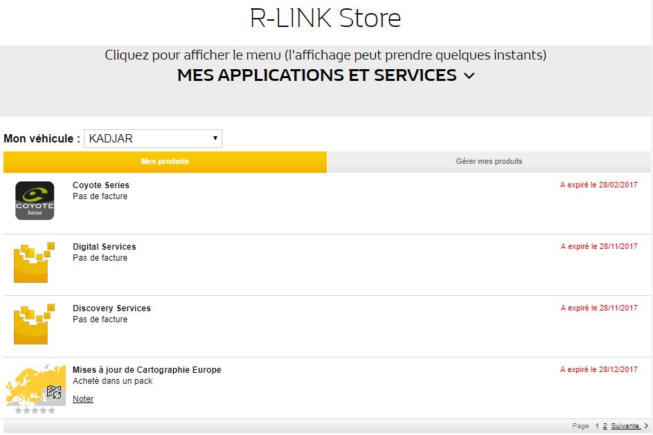This screenshot has width=653, height=435.
Task: Open the Mon véhicule KADJAR dropdown
Action: [152, 138]
